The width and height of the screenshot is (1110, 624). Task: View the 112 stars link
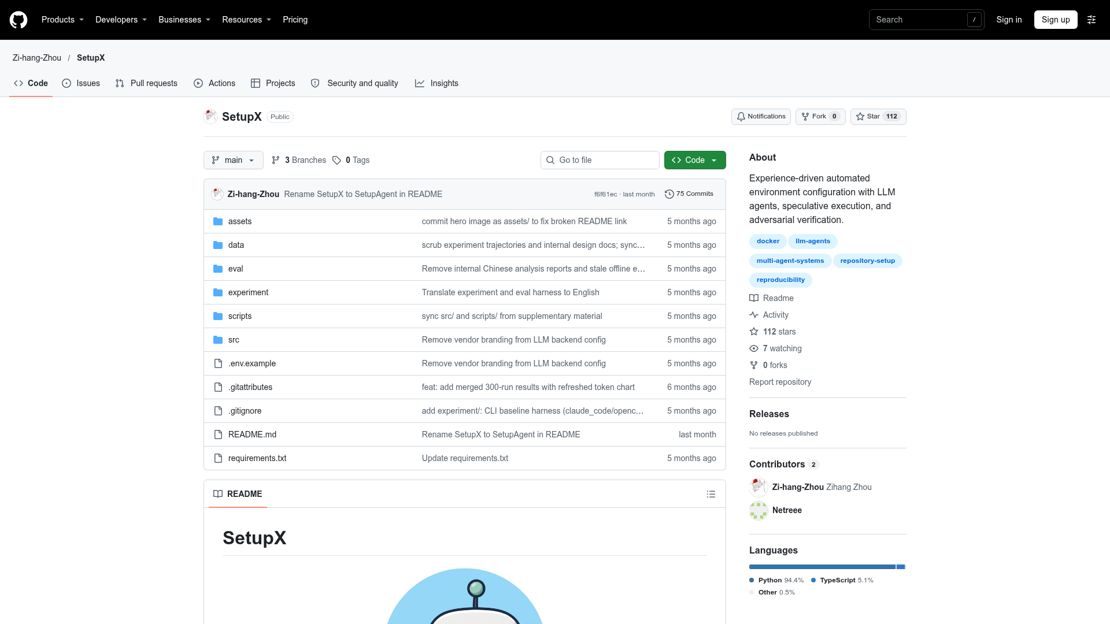tap(772, 332)
